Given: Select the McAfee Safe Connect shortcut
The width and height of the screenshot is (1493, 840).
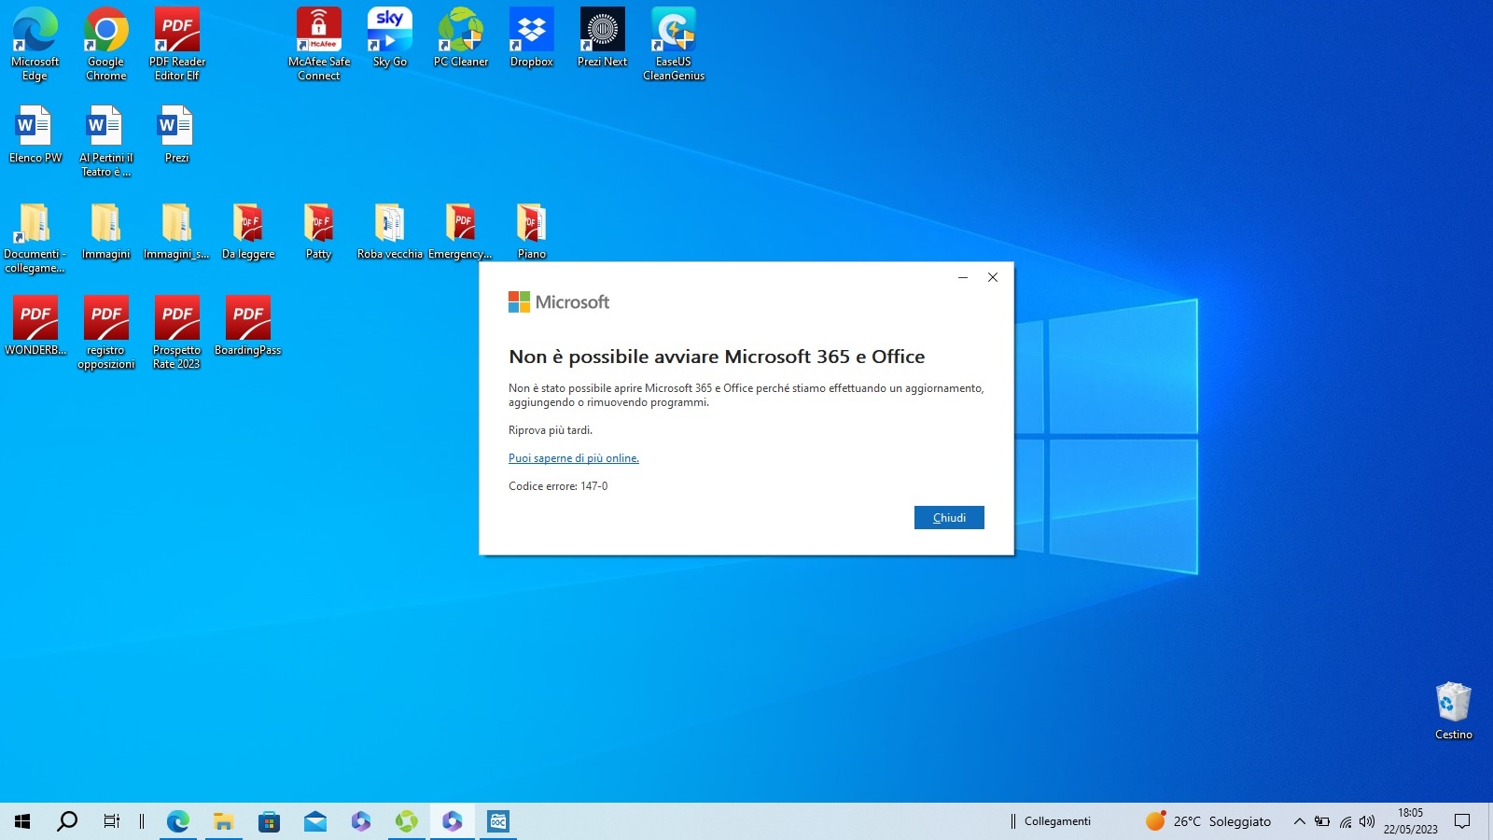Looking at the screenshot, I should coord(319,44).
